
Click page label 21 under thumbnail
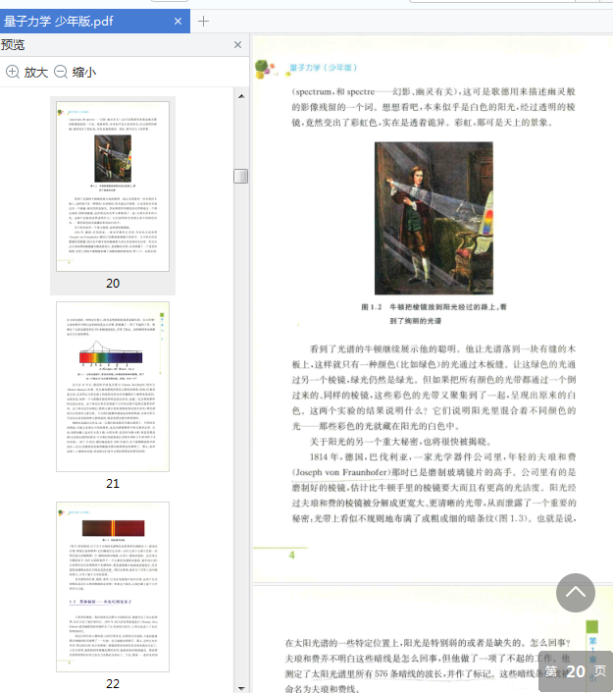tap(113, 484)
